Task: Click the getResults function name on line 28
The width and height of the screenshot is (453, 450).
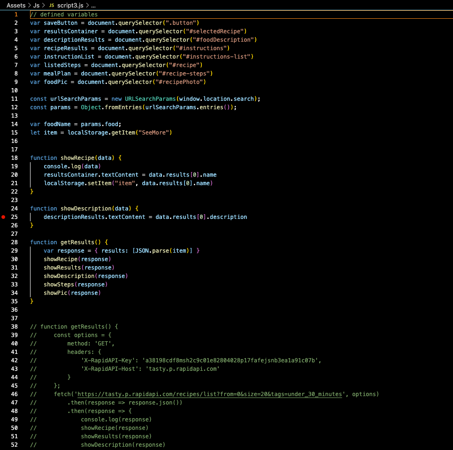Action: tap(77, 242)
